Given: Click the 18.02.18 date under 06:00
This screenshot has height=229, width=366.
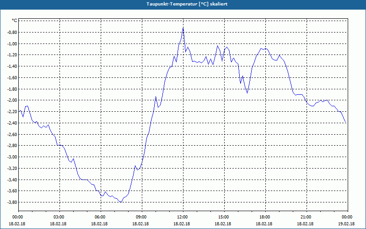Looking at the screenshot, I should pos(99,224).
